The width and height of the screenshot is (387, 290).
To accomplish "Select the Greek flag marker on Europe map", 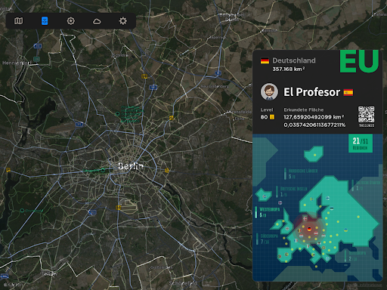I will point(327,258).
